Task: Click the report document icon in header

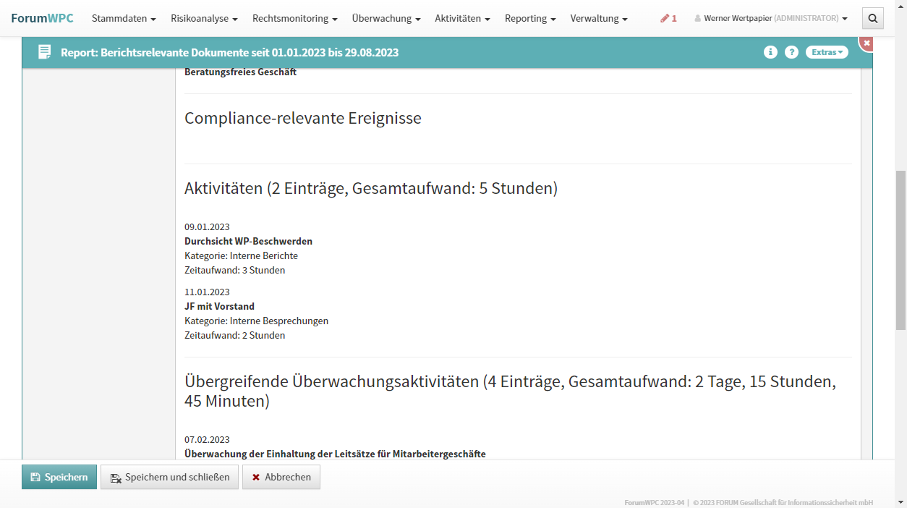Action: click(x=45, y=52)
